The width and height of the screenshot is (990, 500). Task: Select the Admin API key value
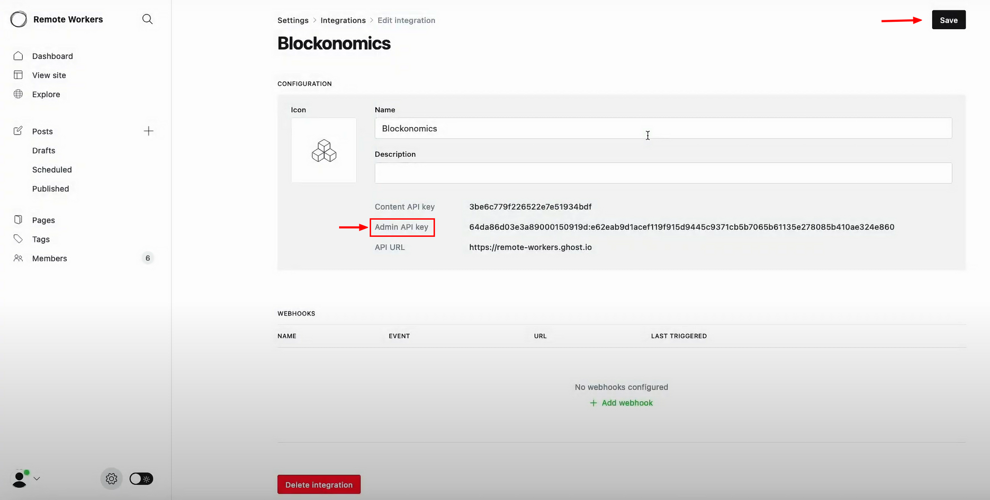(682, 227)
